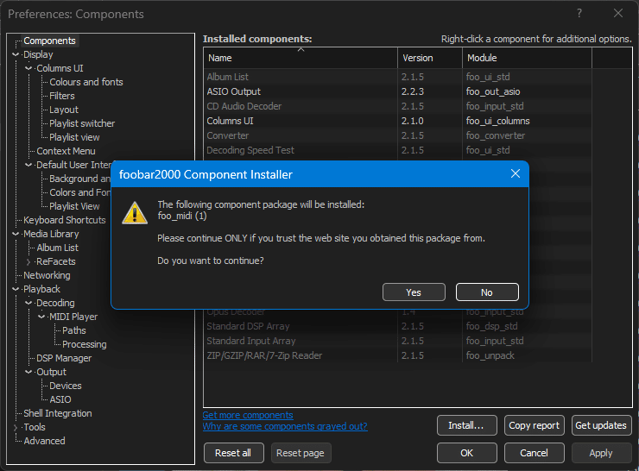This screenshot has width=639, height=471.
Task: Expand the Tools tree node
Action: (16, 428)
